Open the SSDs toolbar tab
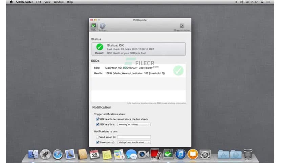Image resolution: width=283 pixels, height=163 pixels. (93, 27)
